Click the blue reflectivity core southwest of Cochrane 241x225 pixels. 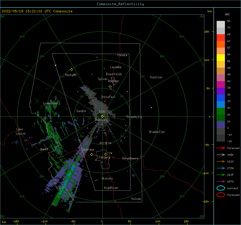tap(73, 167)
